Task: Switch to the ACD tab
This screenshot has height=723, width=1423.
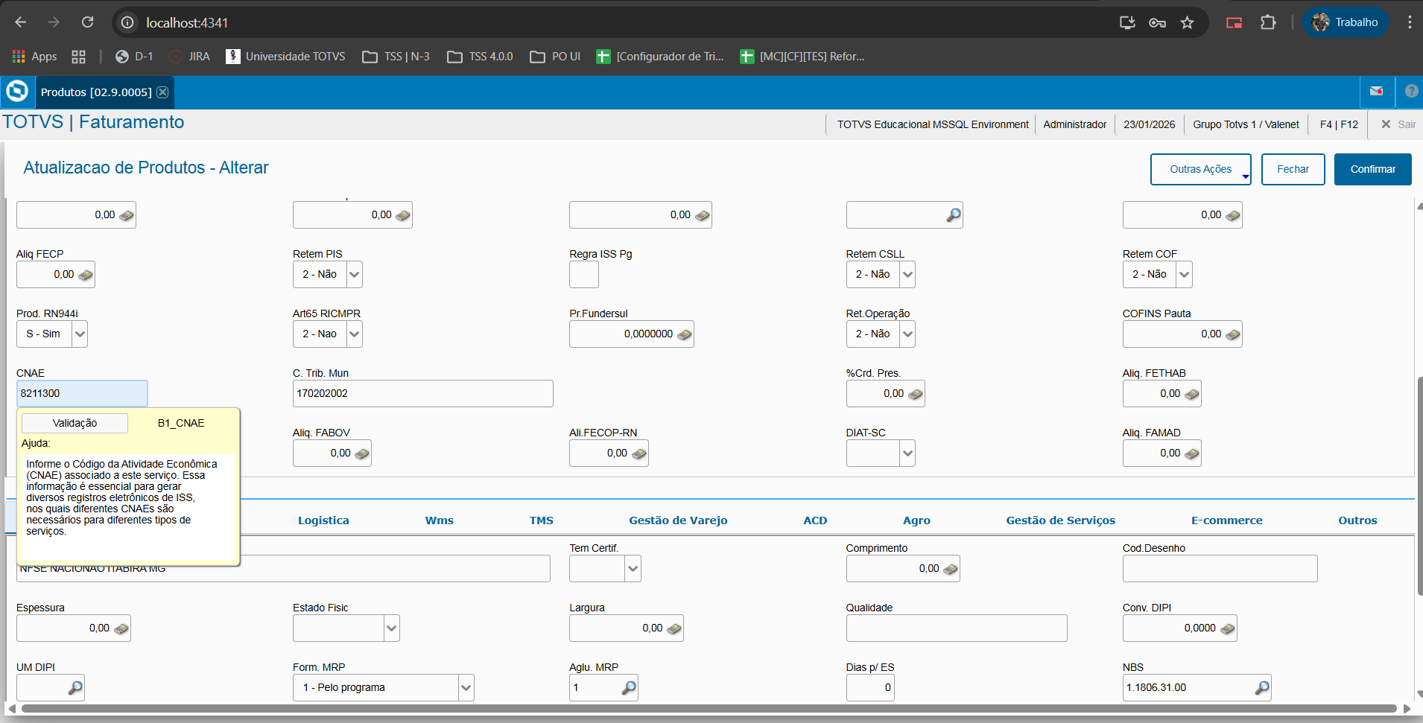Action: pos(815,520)
